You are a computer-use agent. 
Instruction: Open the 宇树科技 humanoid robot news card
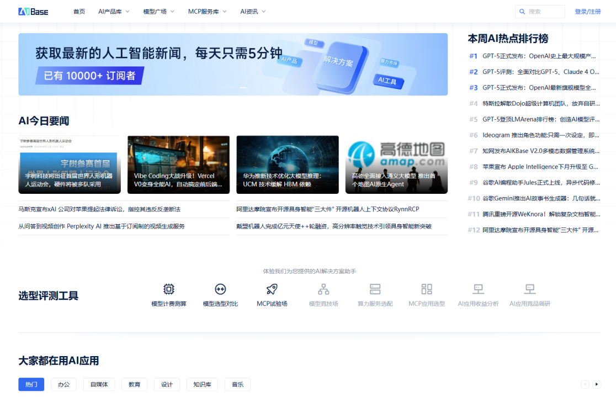[70, 165]
